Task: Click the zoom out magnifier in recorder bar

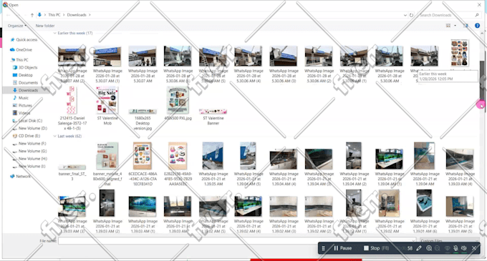Action: [x=438, y=248]
